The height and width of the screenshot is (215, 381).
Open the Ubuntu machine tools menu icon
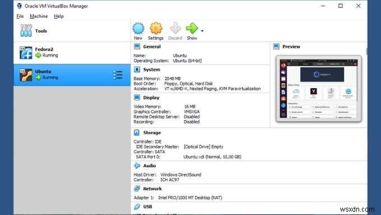click(x=118, y=75)
